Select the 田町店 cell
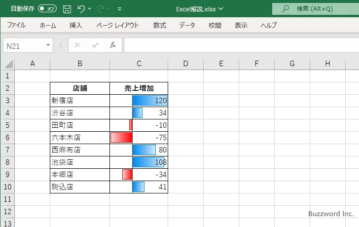Image resolution: width=359 pixels, height=227 pixels. 80,125
